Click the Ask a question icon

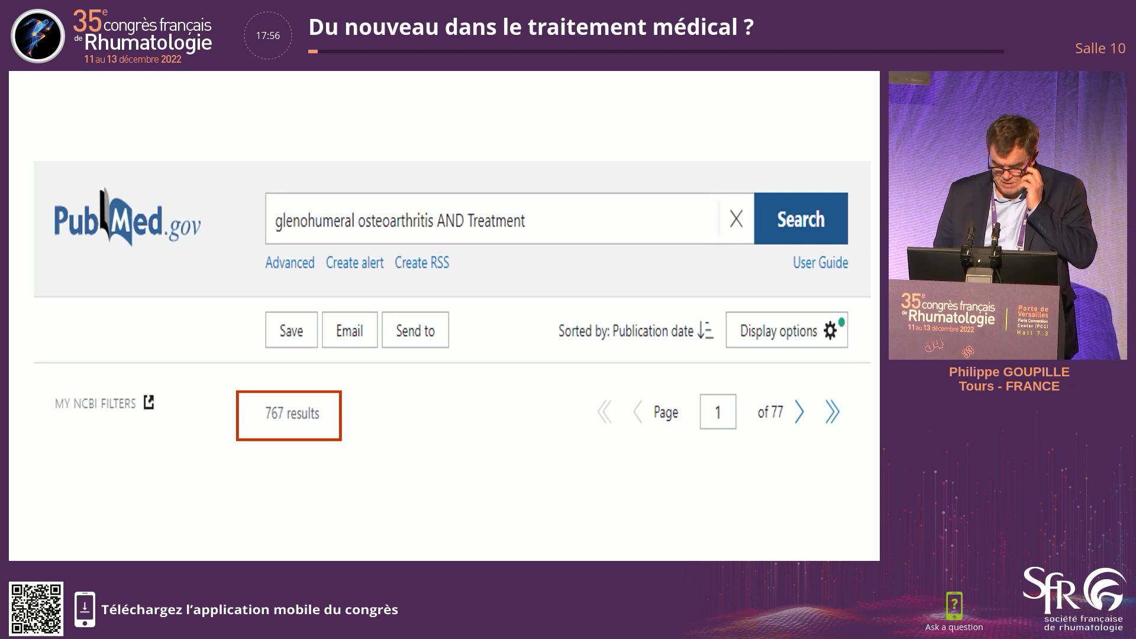click(x=954, y=605)
